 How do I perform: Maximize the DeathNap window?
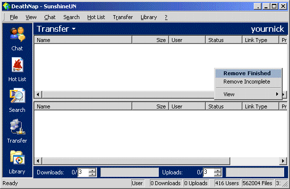[x=274, y=6]
